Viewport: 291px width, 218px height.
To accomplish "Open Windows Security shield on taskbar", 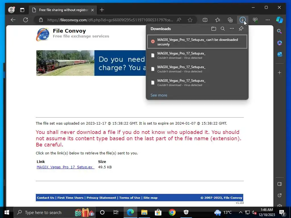I will pyautogui.click(x=186, y=212).
